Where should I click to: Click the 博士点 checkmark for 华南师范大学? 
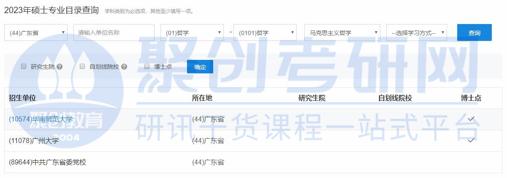click(x=471, y=119)
